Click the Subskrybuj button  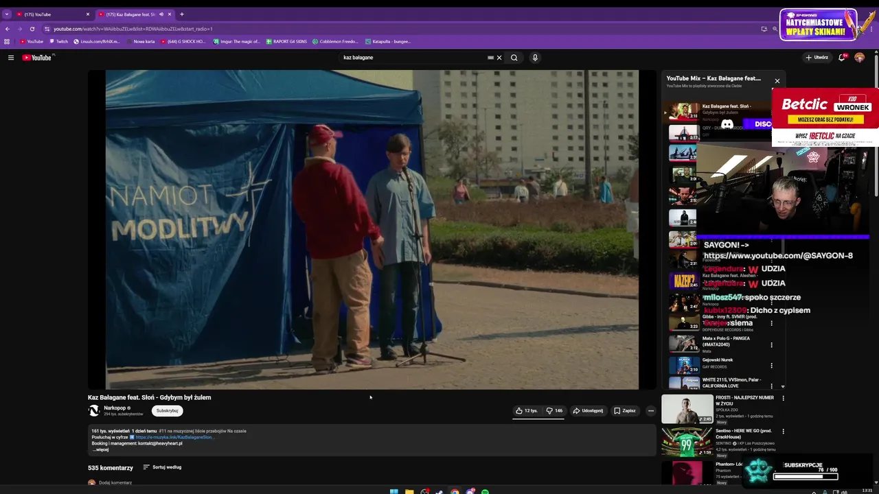click(x=167, y=410)
